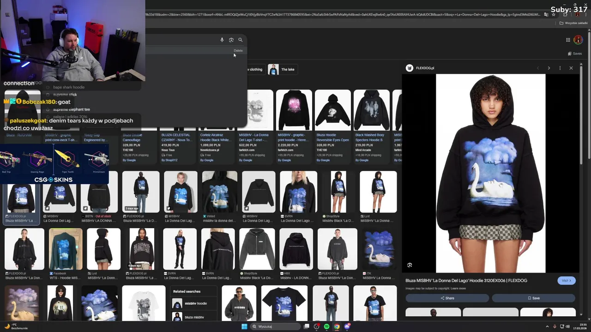Open ITK 'MISBHV La Donna' swan image result
Screen dimensions: 591x332
coord(379,254)
